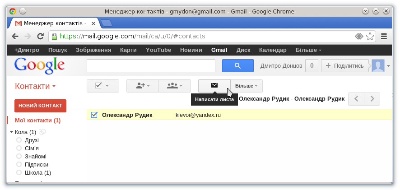Viewport: 400px width, 190px height.
Task: Click the profile avatar picture
Action: 378,66
